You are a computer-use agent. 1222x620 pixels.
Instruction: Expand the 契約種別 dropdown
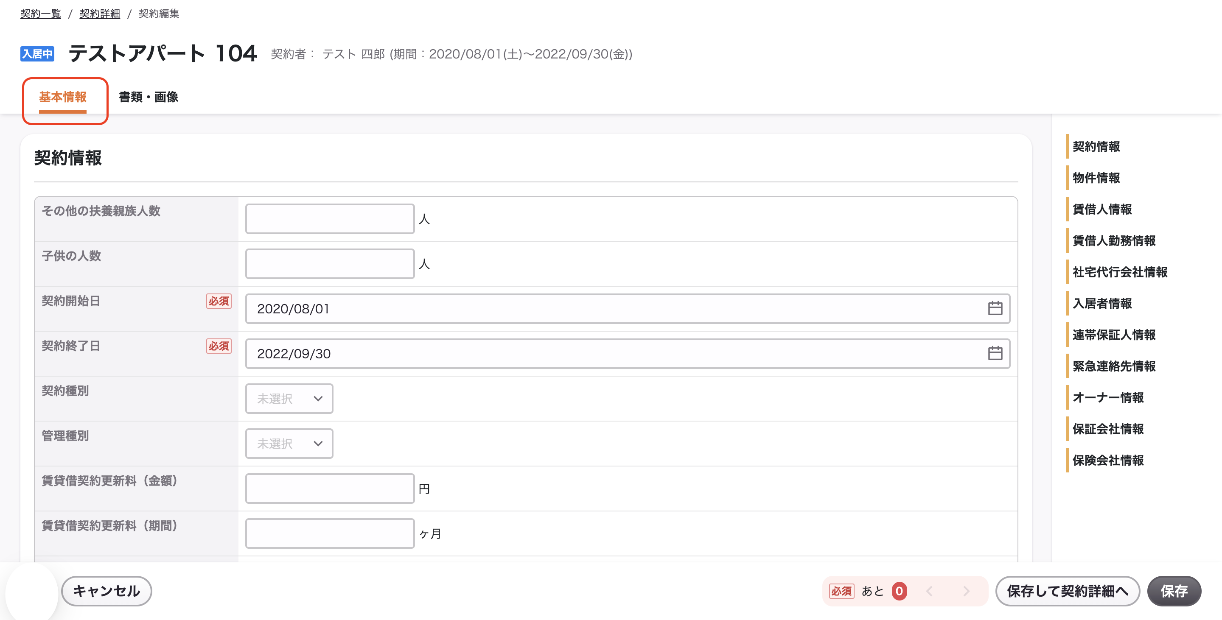click(x=289, y=399)
